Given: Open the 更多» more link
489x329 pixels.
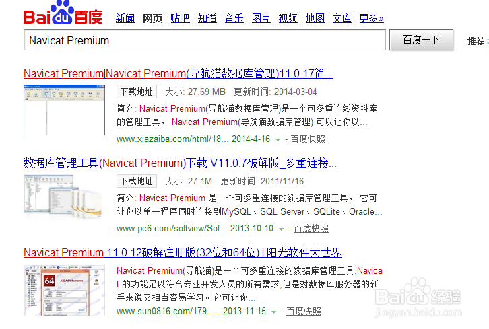Looking at the screenshot, I should 371,18.
